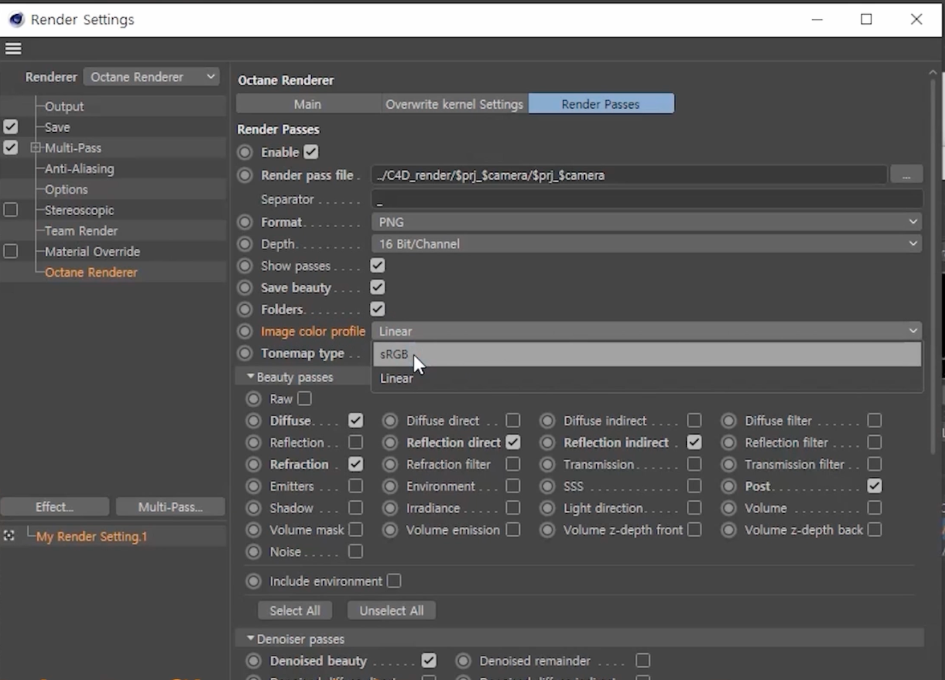Click animation dot beside Raw
Image resolution: width=945 pixels, height=680 pixels.
254,399
